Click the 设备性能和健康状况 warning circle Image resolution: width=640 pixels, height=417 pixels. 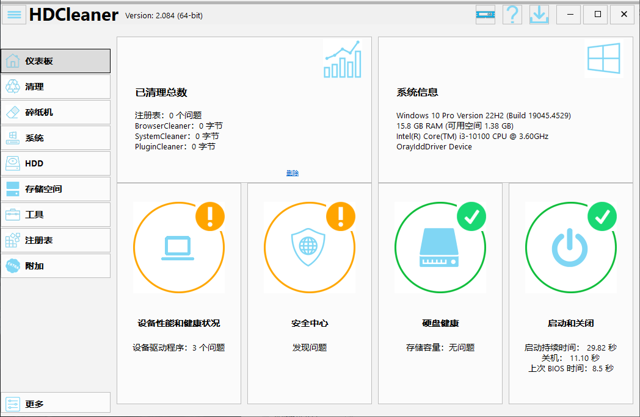[x=179, y=248]
